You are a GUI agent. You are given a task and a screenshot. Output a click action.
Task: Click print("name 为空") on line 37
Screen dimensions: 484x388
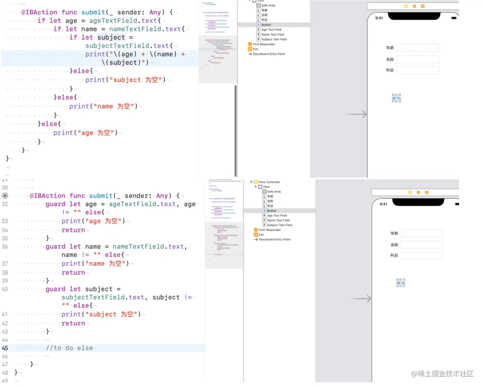[95, 264]
